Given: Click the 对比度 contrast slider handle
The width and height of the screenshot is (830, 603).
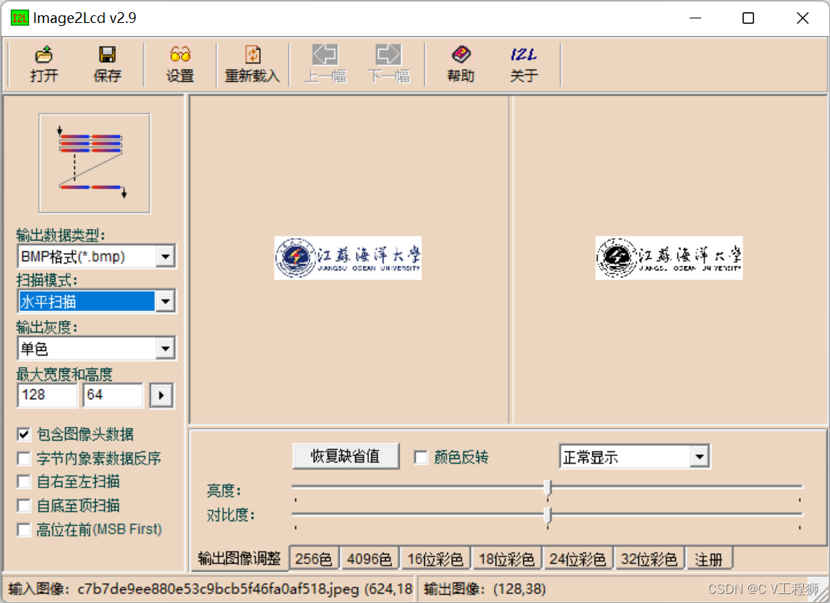Looking at the screenshot, I should [548, 516].
